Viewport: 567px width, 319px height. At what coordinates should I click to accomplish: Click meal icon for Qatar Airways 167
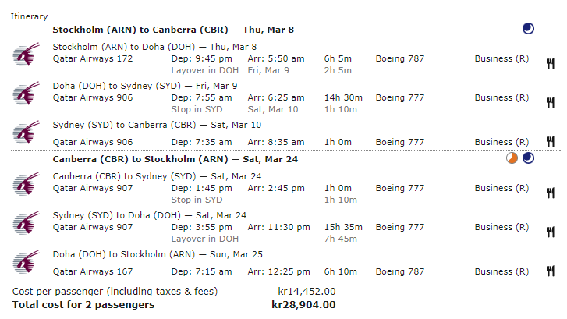pyautogui.click(x=551, y=271)
